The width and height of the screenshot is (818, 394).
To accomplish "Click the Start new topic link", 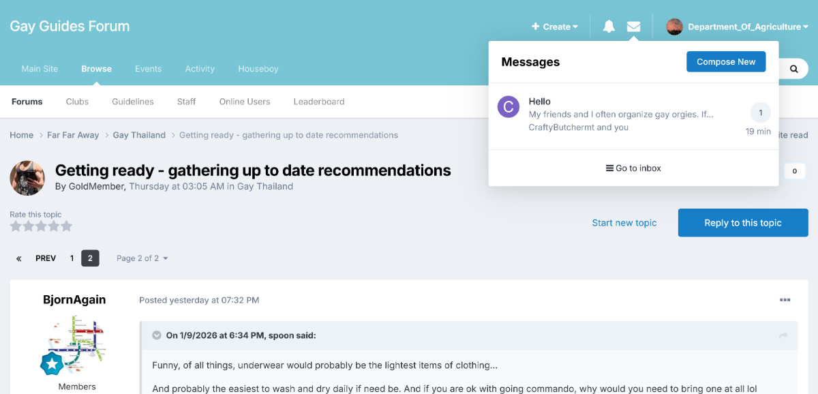I will [x=624, y=223].
